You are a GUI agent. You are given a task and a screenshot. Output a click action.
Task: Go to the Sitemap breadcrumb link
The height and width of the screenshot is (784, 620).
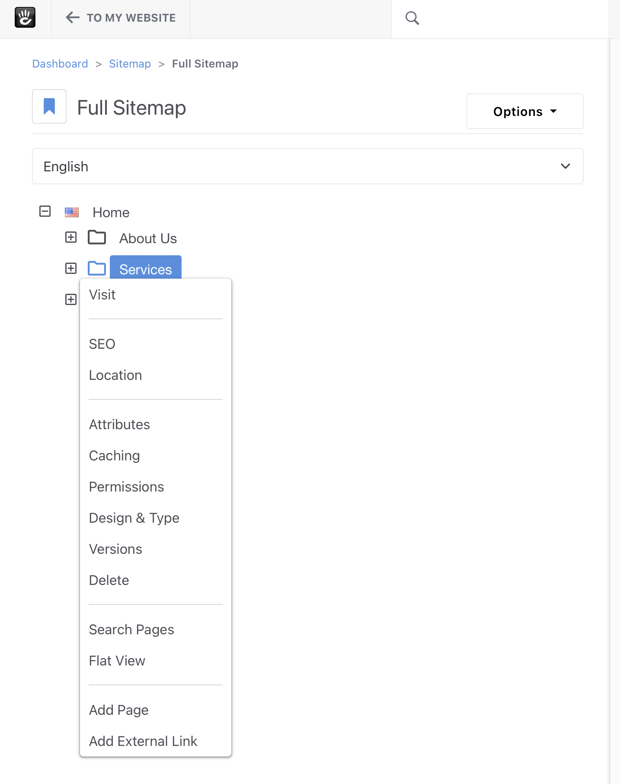coord(130,64)
